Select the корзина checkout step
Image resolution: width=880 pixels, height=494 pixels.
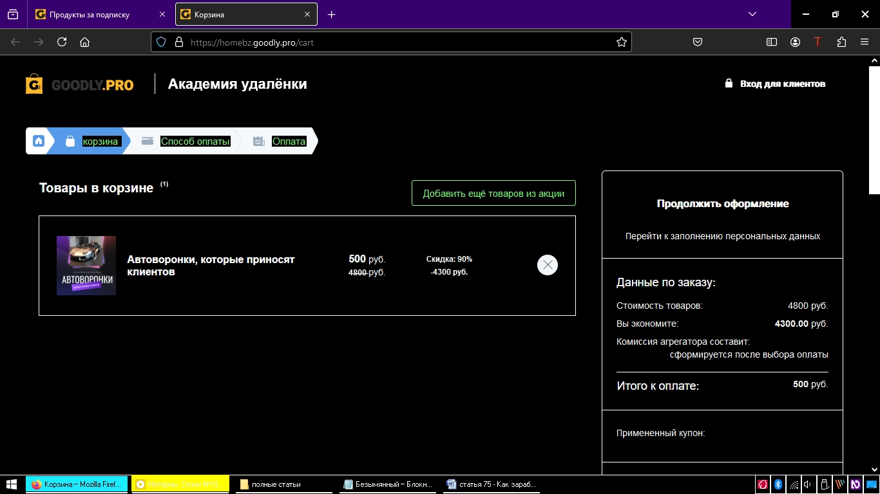click(x=93, y=141)
